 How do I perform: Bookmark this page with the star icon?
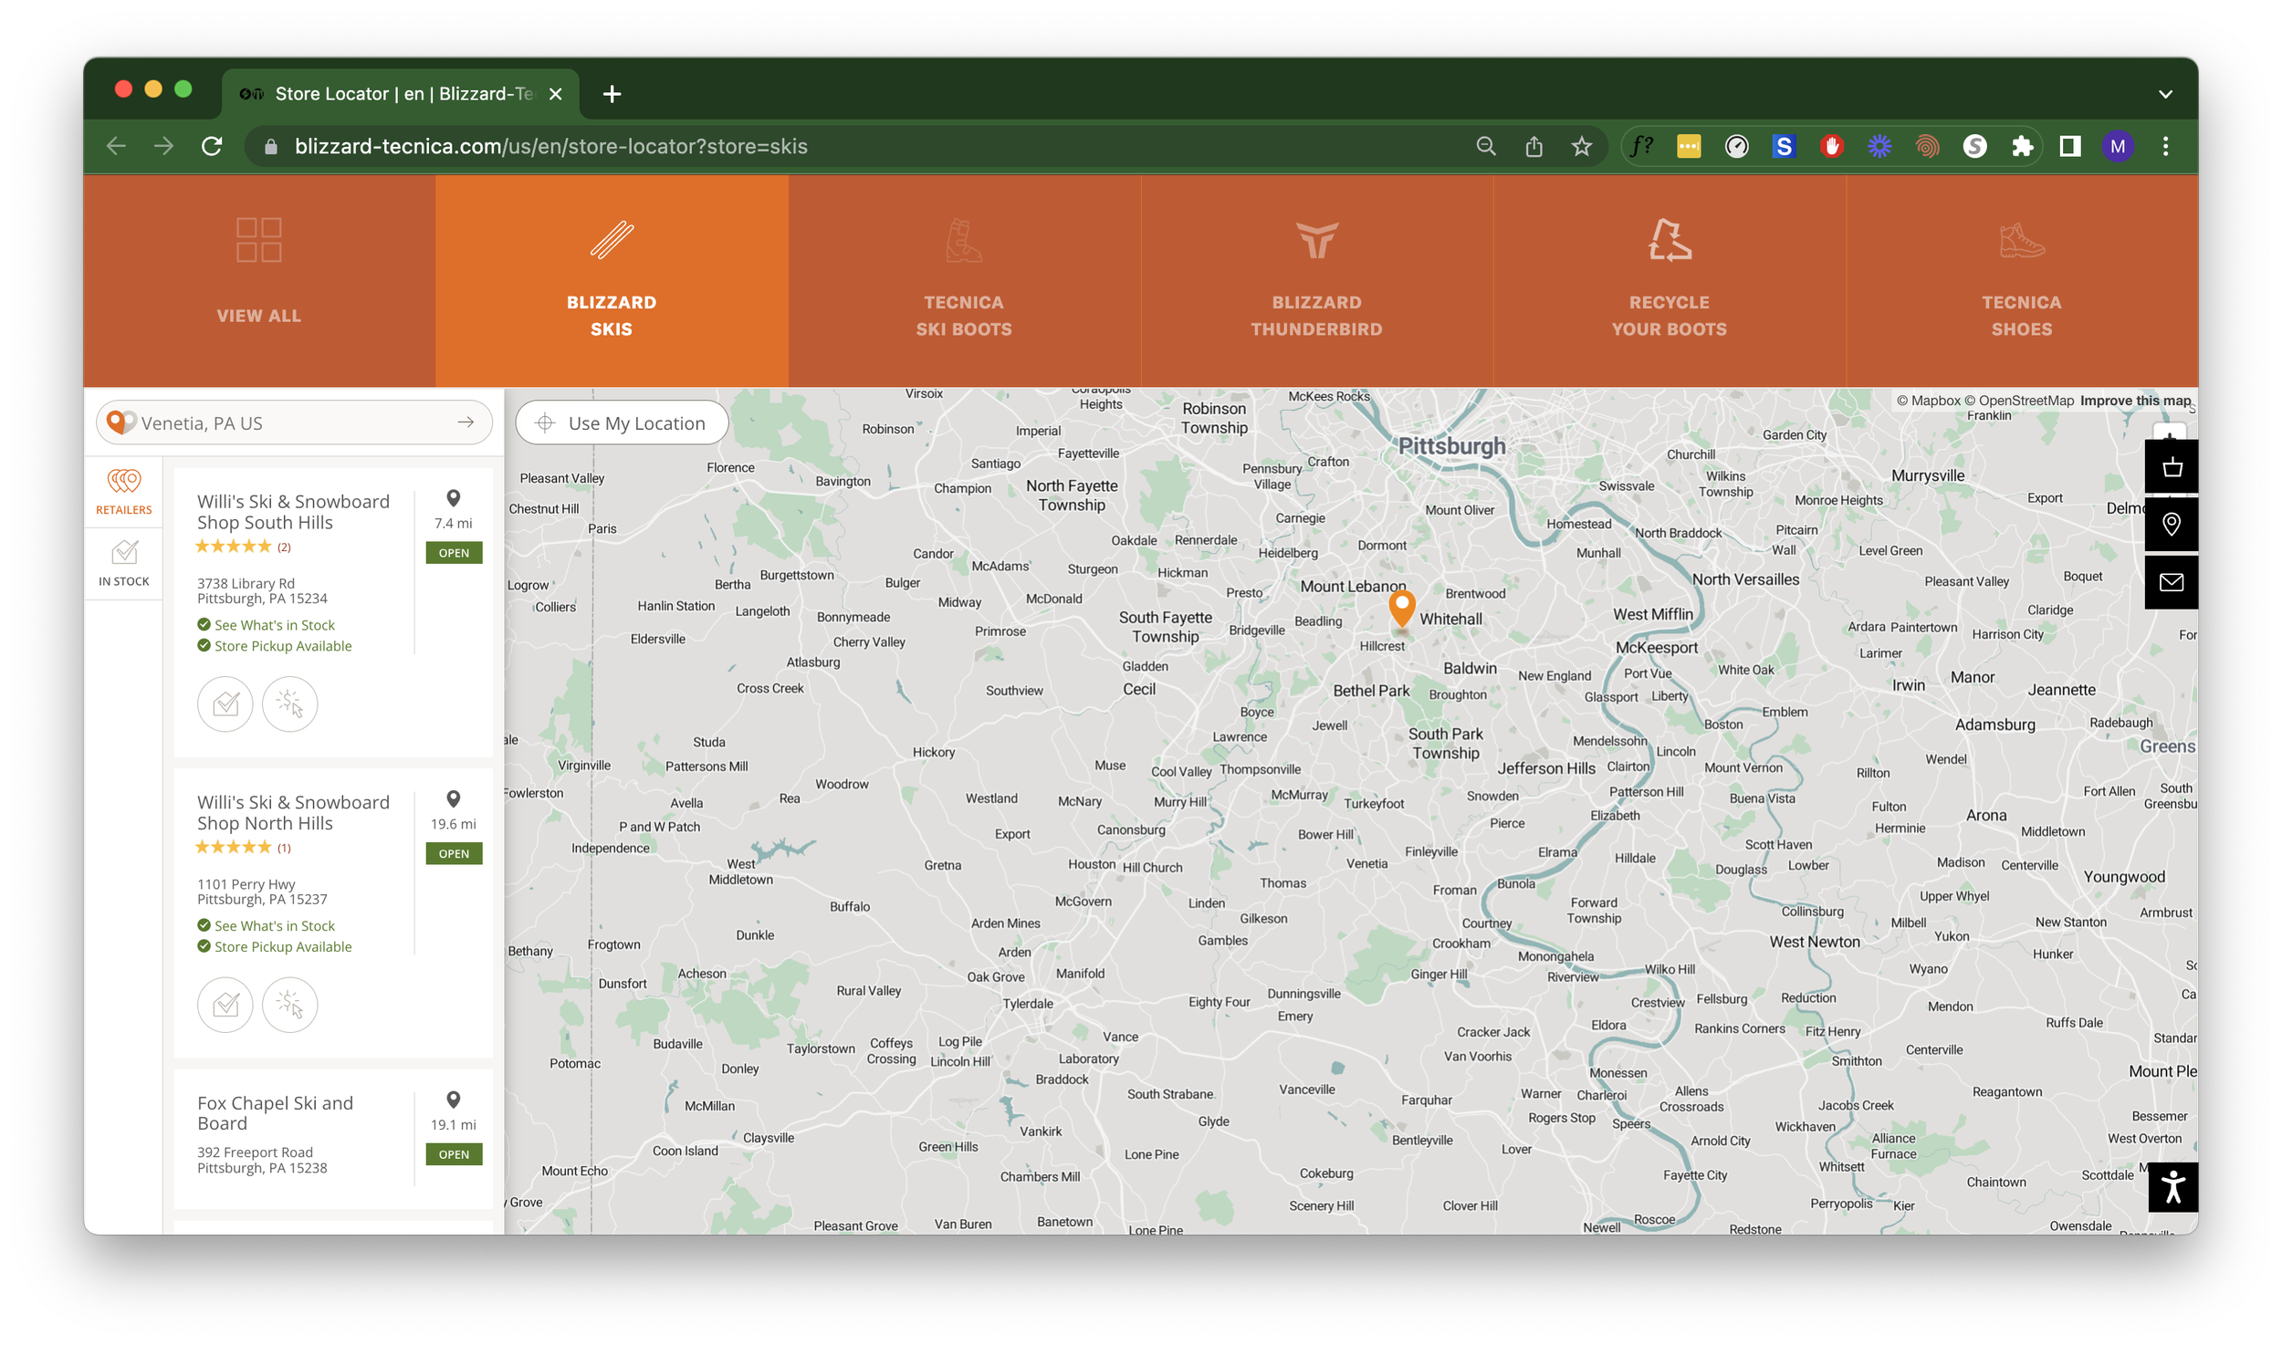click(1582, 146)
